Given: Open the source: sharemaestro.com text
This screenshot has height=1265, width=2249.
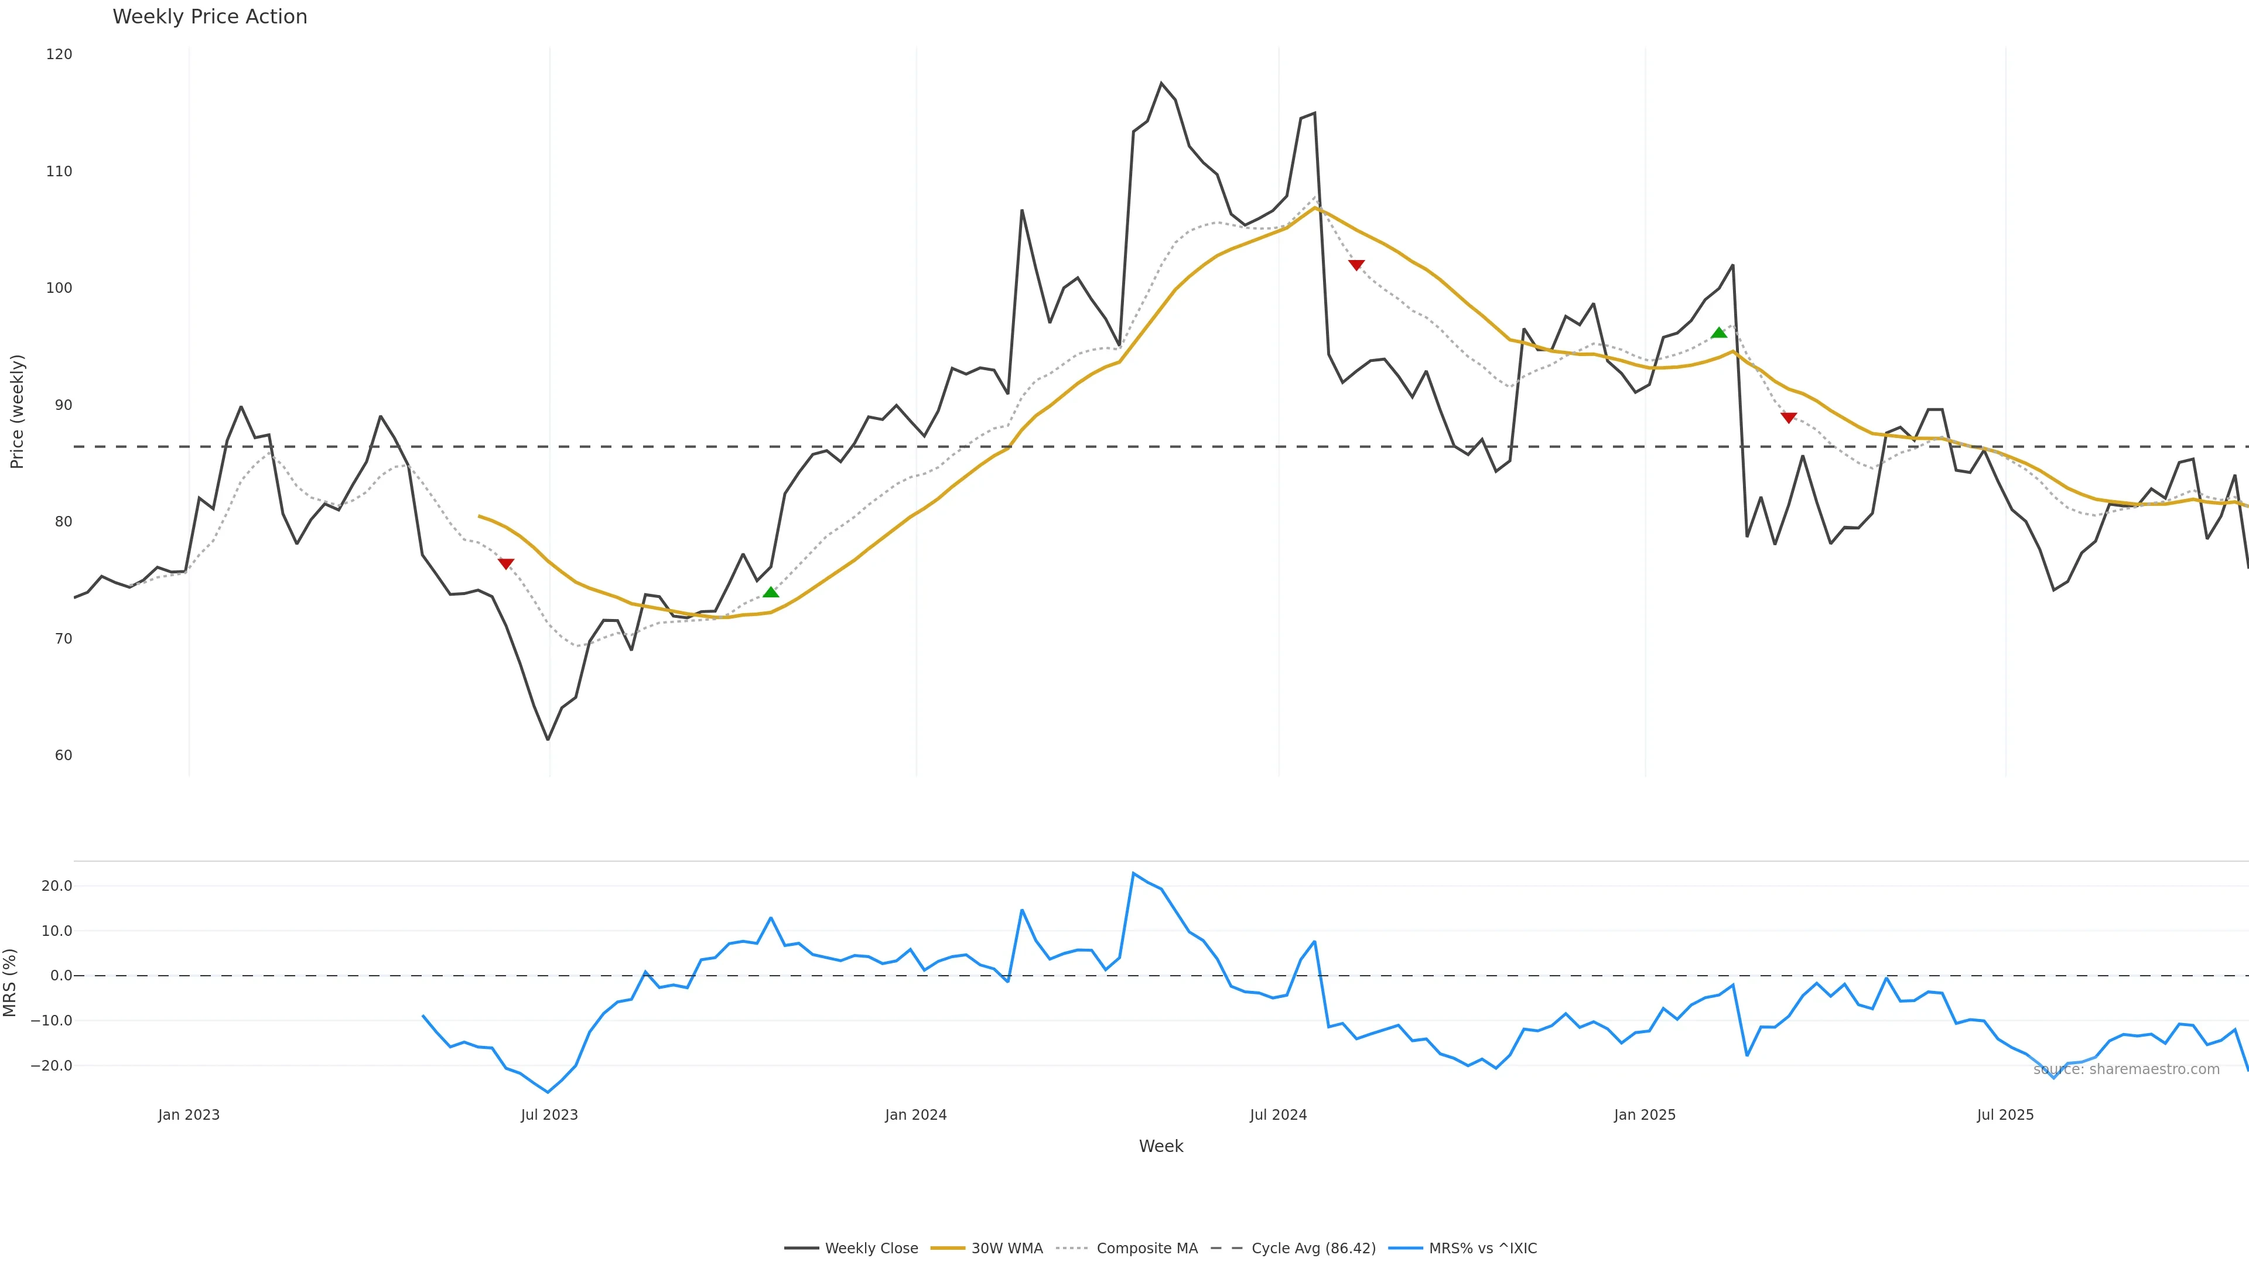Looking at the screenshot, I should pos(2126,1069).
